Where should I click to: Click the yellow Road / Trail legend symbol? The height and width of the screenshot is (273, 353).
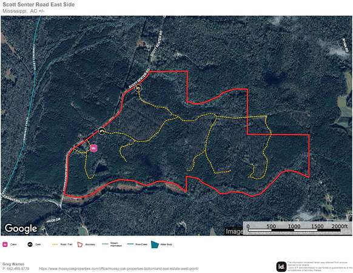point(55,244)
